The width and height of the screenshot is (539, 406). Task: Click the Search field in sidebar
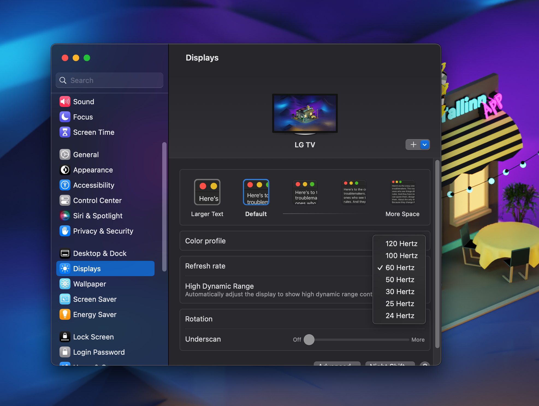click(109, 80)
